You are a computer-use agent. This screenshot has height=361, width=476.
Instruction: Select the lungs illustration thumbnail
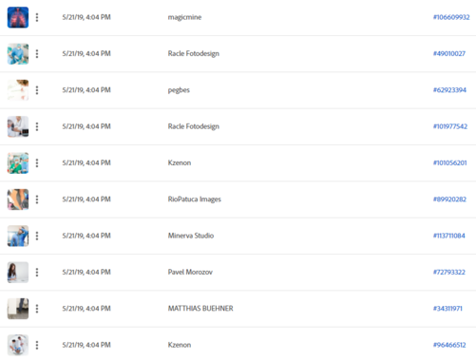tap(18, 17)
